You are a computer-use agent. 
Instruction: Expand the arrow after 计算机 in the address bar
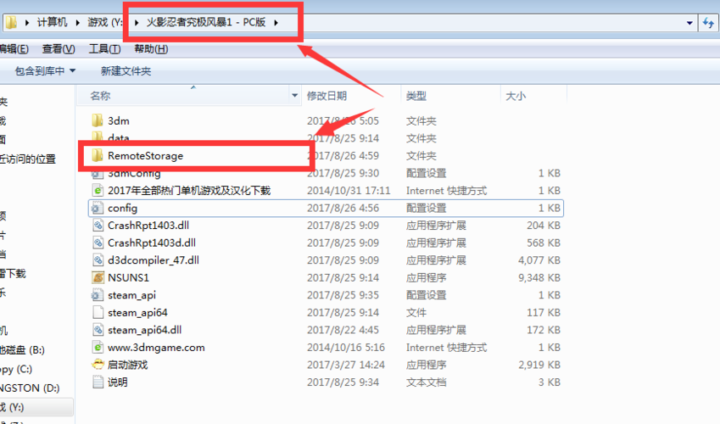pos(76,23)
